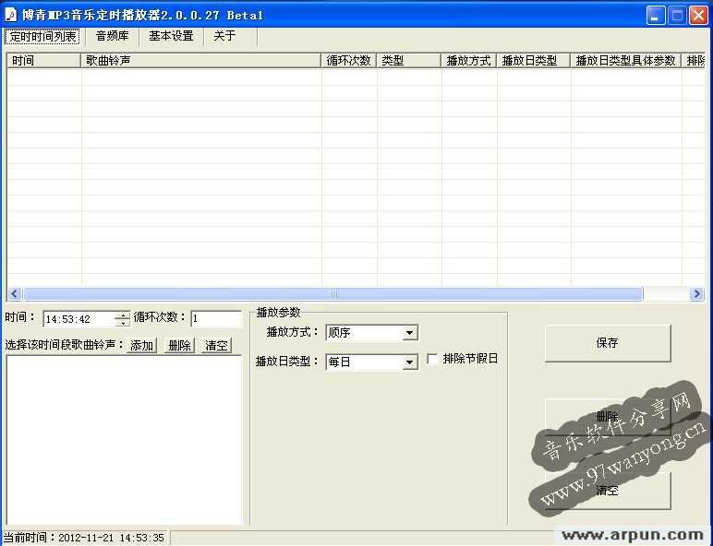Viewport: 713px width, 546px height.
Task: Minimize the player window
Action: pos(655,15)
